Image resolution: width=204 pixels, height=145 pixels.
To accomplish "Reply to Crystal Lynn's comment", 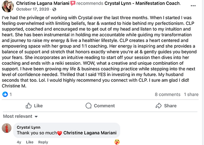I will 43,142.
